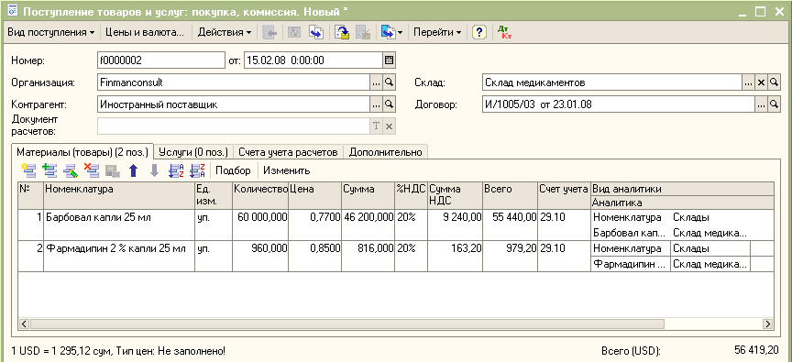The width and height of the screenshot is (792, 362).
Task: Copy the current row with the green plus icon
Action: [x=49, y=170]
